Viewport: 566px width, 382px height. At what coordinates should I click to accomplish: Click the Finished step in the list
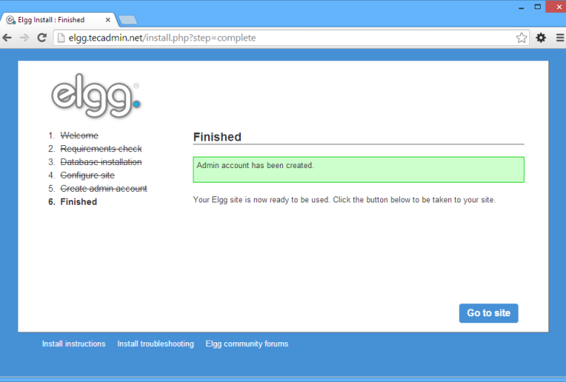(x=78, y=202)
